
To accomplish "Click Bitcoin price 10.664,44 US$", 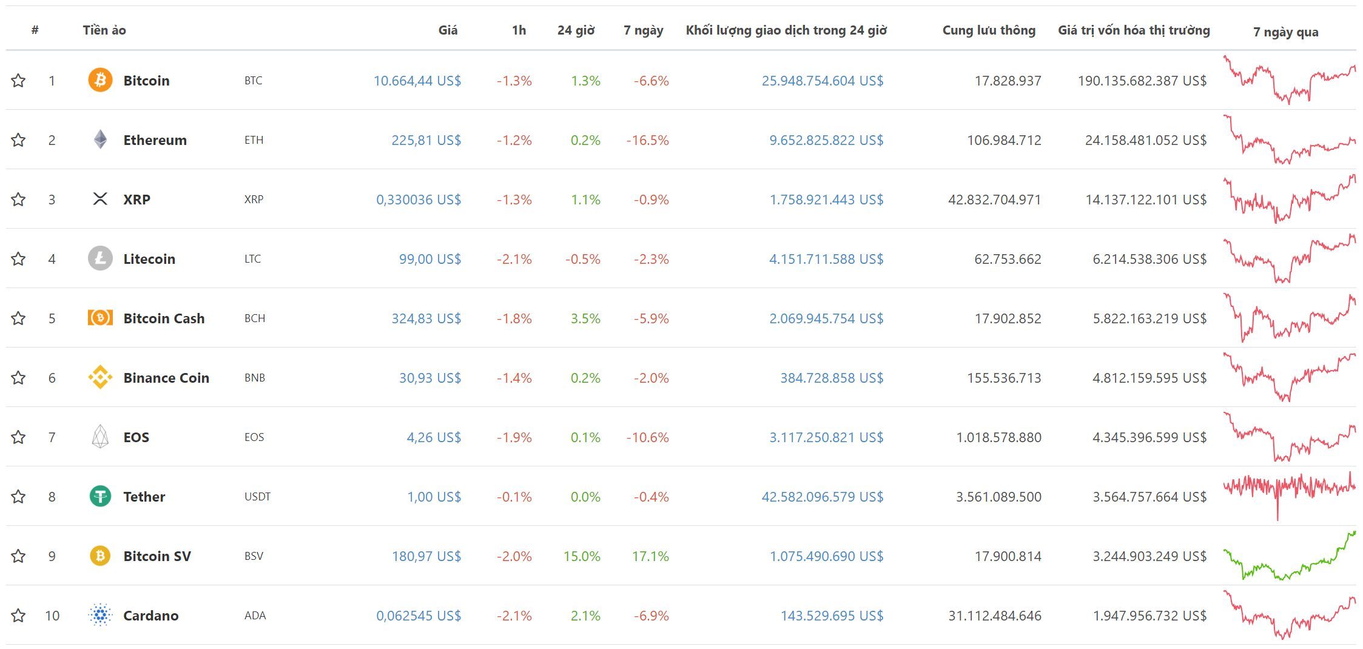I will point(417,80).
